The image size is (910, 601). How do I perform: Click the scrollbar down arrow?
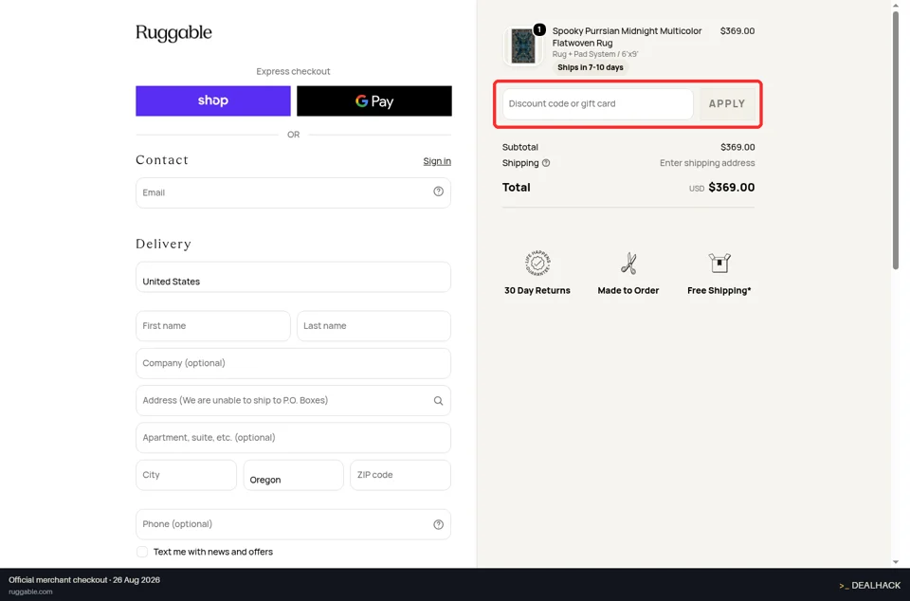pyautogui.click(x=896, y=561)
